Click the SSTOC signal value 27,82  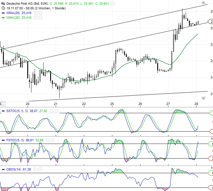[43, 111]
